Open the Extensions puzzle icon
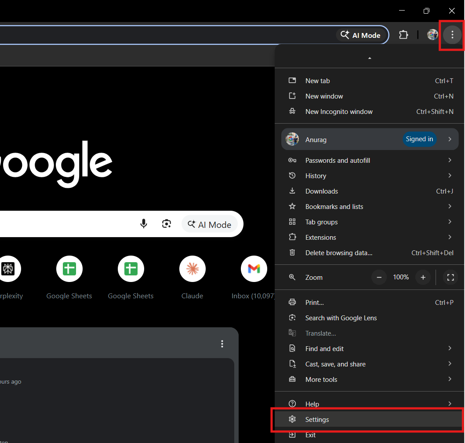Image resolution: width=465 pixels, height=443 pixels. pos(403,35)
